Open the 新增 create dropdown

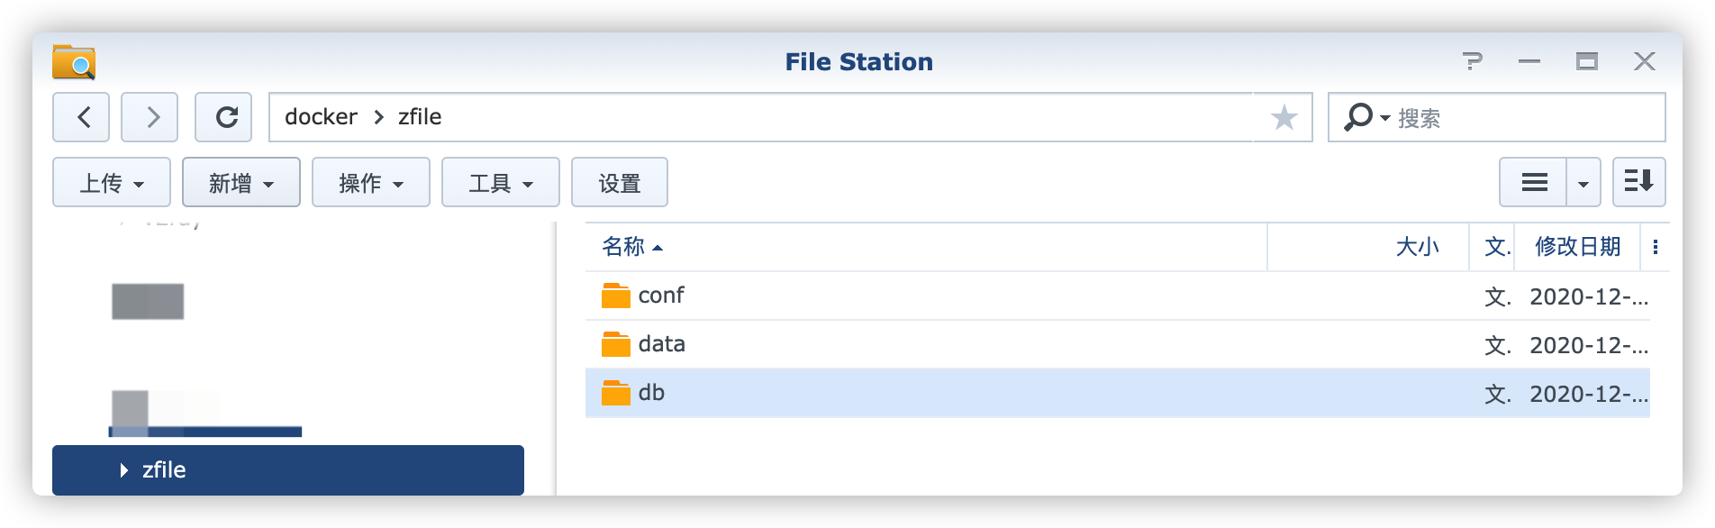tap(241, 183)
